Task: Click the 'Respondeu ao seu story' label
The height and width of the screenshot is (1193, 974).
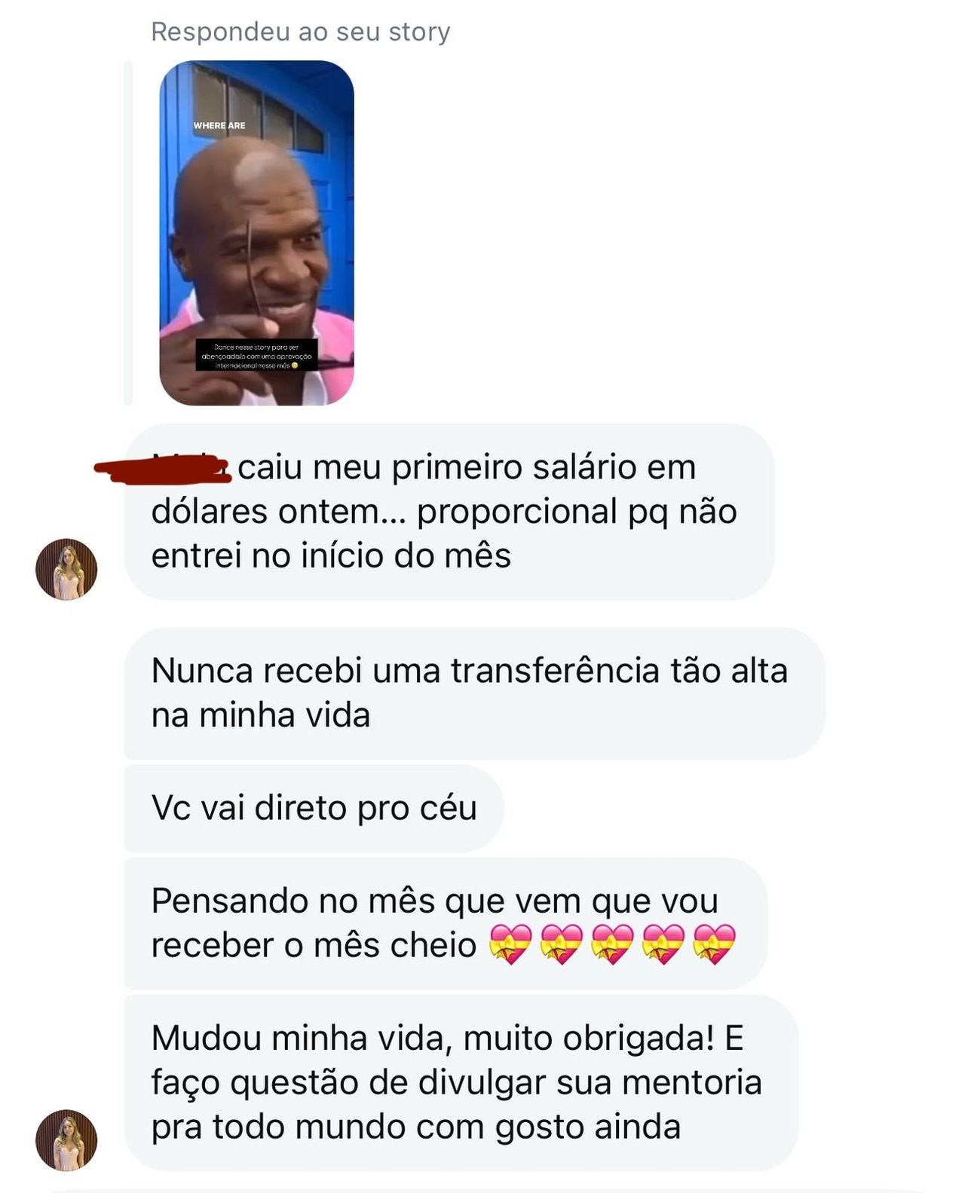Action: pos(301,32)
